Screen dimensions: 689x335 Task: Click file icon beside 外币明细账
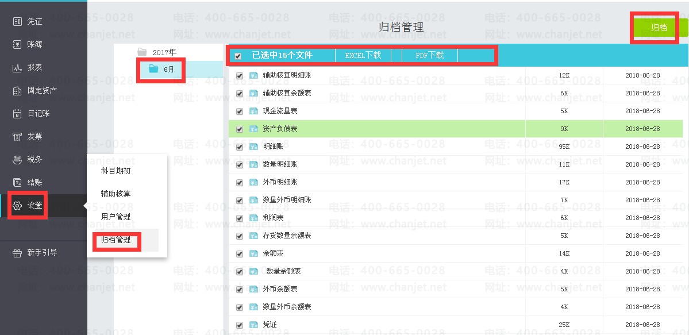[x=253, y=182]
